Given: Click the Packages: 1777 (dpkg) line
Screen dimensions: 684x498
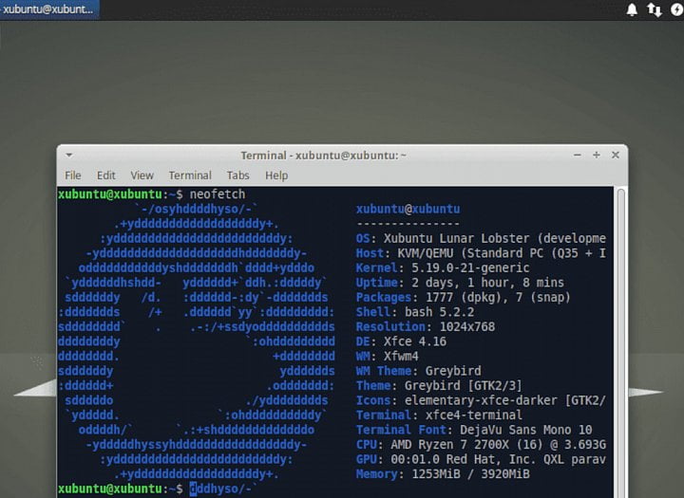Looking at the screenshot, I should (464, 298).
